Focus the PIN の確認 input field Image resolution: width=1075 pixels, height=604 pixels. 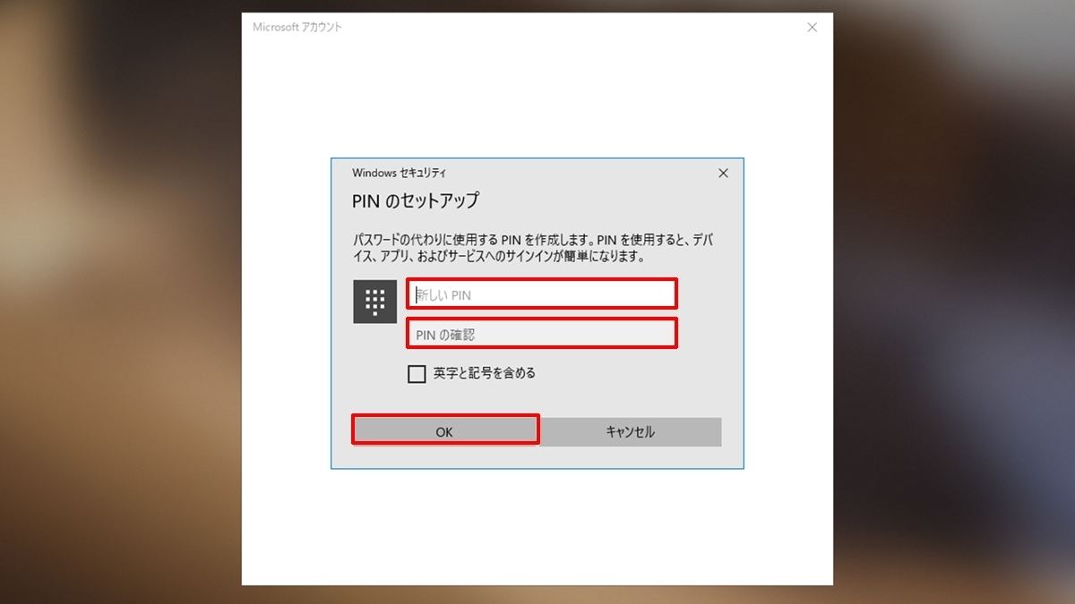(x=541, y=334)
